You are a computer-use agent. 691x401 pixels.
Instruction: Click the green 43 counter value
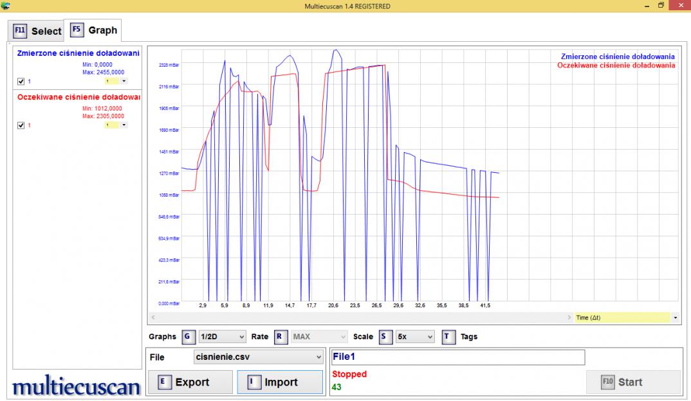(x=336, y=388)
